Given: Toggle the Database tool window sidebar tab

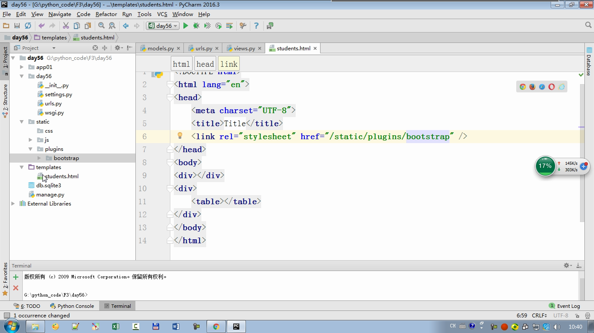Looking at the screenshot, I should pos(589,62).
